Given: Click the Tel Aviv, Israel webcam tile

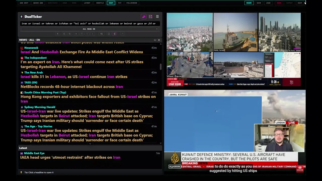Looking at the screenshot, I should (279, 32).
